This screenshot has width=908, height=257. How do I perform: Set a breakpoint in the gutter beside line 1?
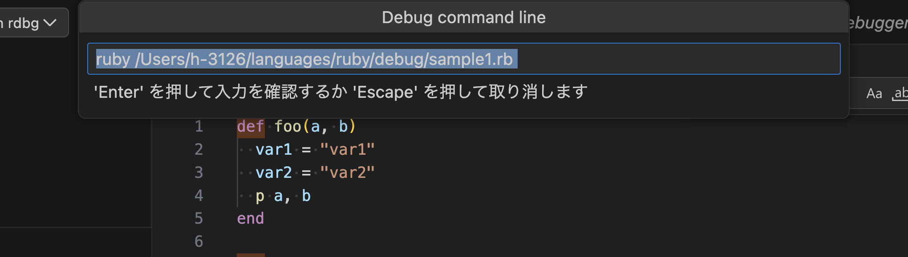click(x=178, y=126)
